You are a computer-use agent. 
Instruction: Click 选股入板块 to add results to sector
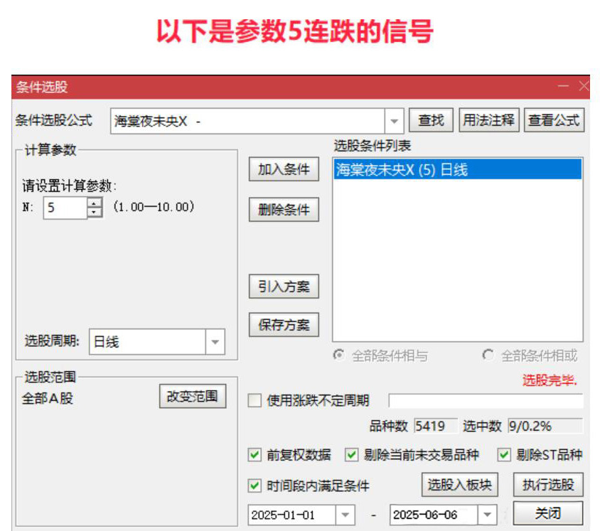pos(459,485)
